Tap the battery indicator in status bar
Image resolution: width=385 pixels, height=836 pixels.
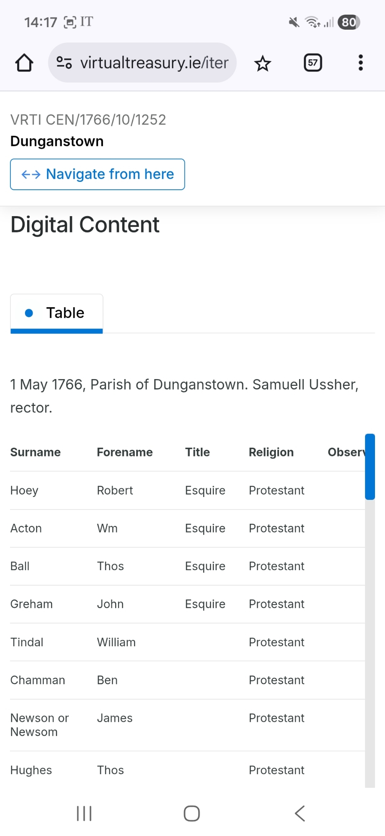[349, 22]
